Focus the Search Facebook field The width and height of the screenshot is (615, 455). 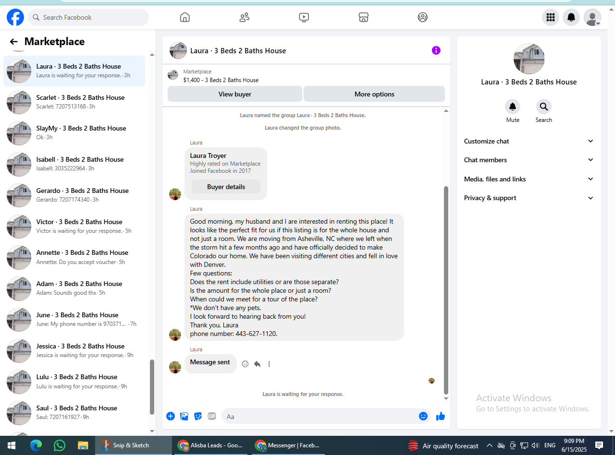[88, 17]
